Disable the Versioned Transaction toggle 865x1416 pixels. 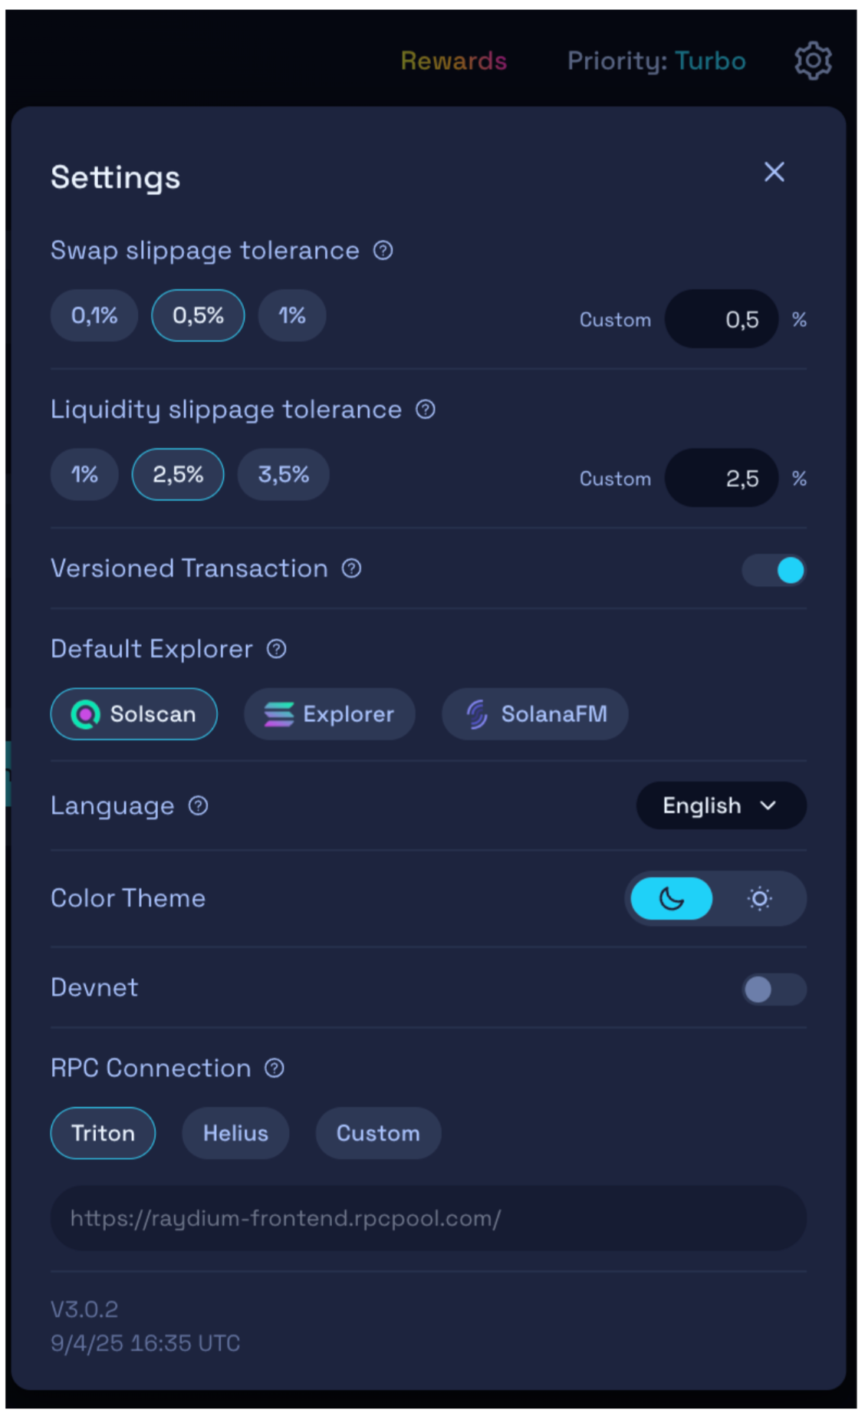point(774,570)
